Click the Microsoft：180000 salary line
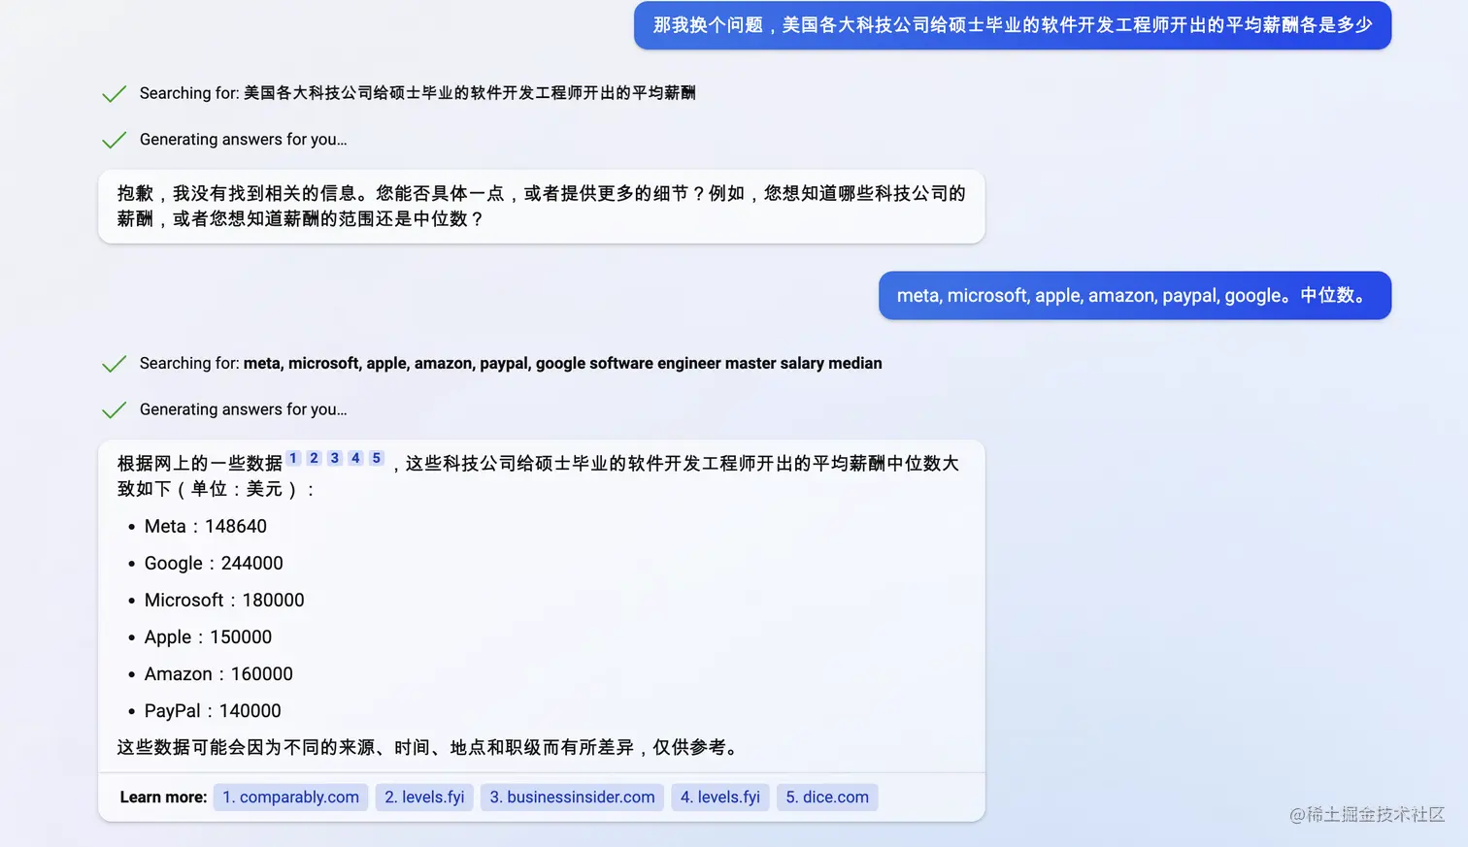 click(x=224, y=600)
